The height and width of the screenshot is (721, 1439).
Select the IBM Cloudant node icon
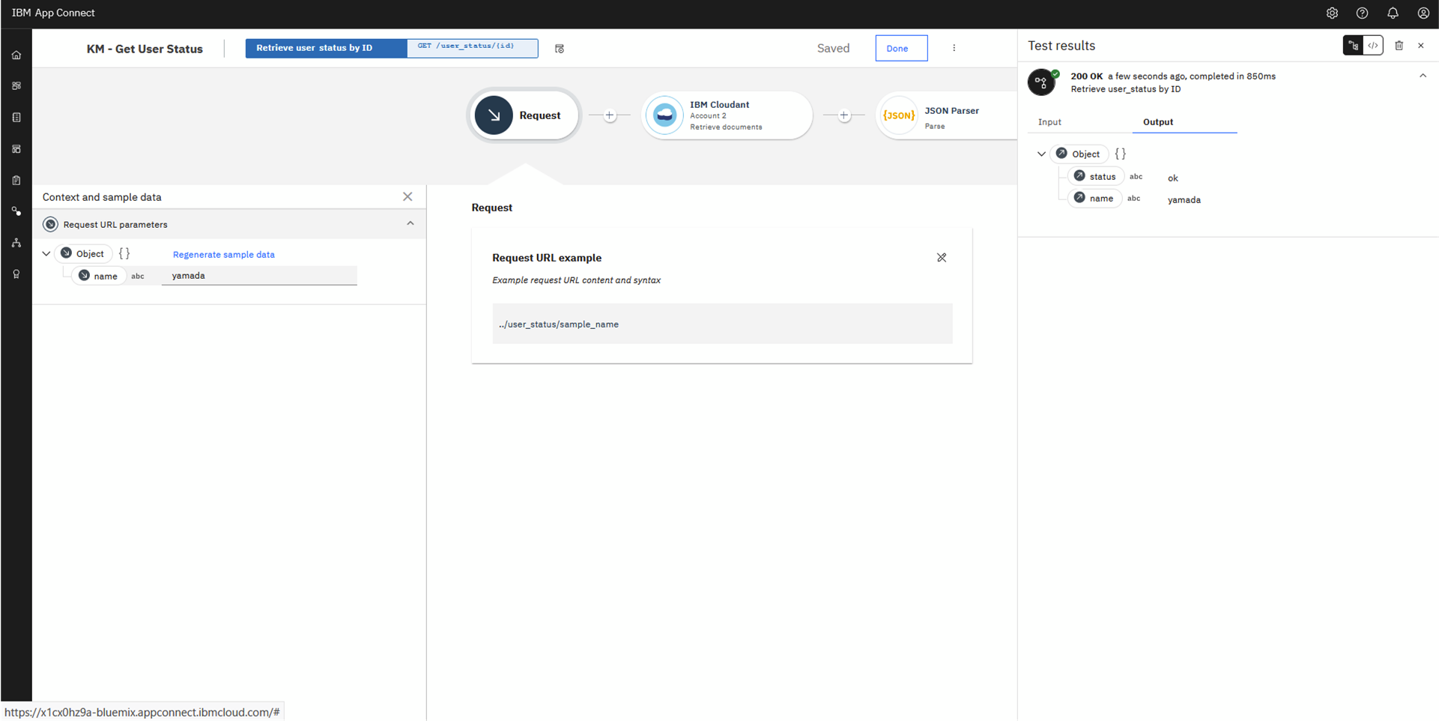pos(664,115)
